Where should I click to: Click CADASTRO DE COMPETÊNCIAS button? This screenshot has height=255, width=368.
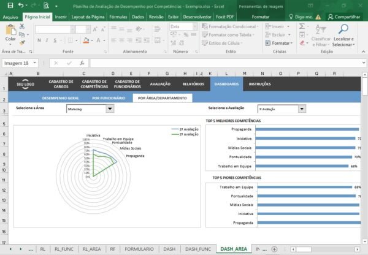click(x=94, y=84)
